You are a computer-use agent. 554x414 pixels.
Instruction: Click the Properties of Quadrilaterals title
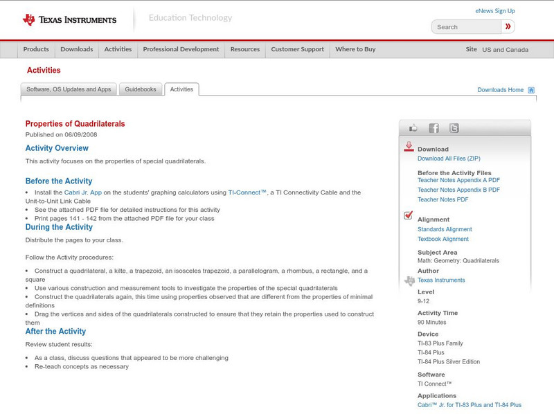[75, 124]
